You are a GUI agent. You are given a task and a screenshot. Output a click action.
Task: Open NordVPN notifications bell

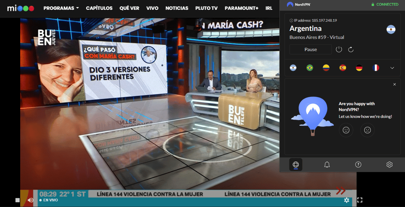[x=327, y=165]
